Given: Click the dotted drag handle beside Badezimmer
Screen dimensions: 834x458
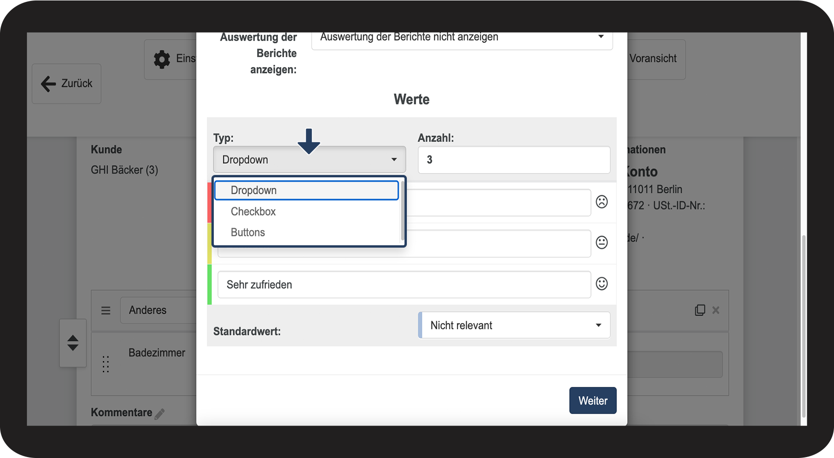Looking at the screenshot, I should click(x=106, y=364).
